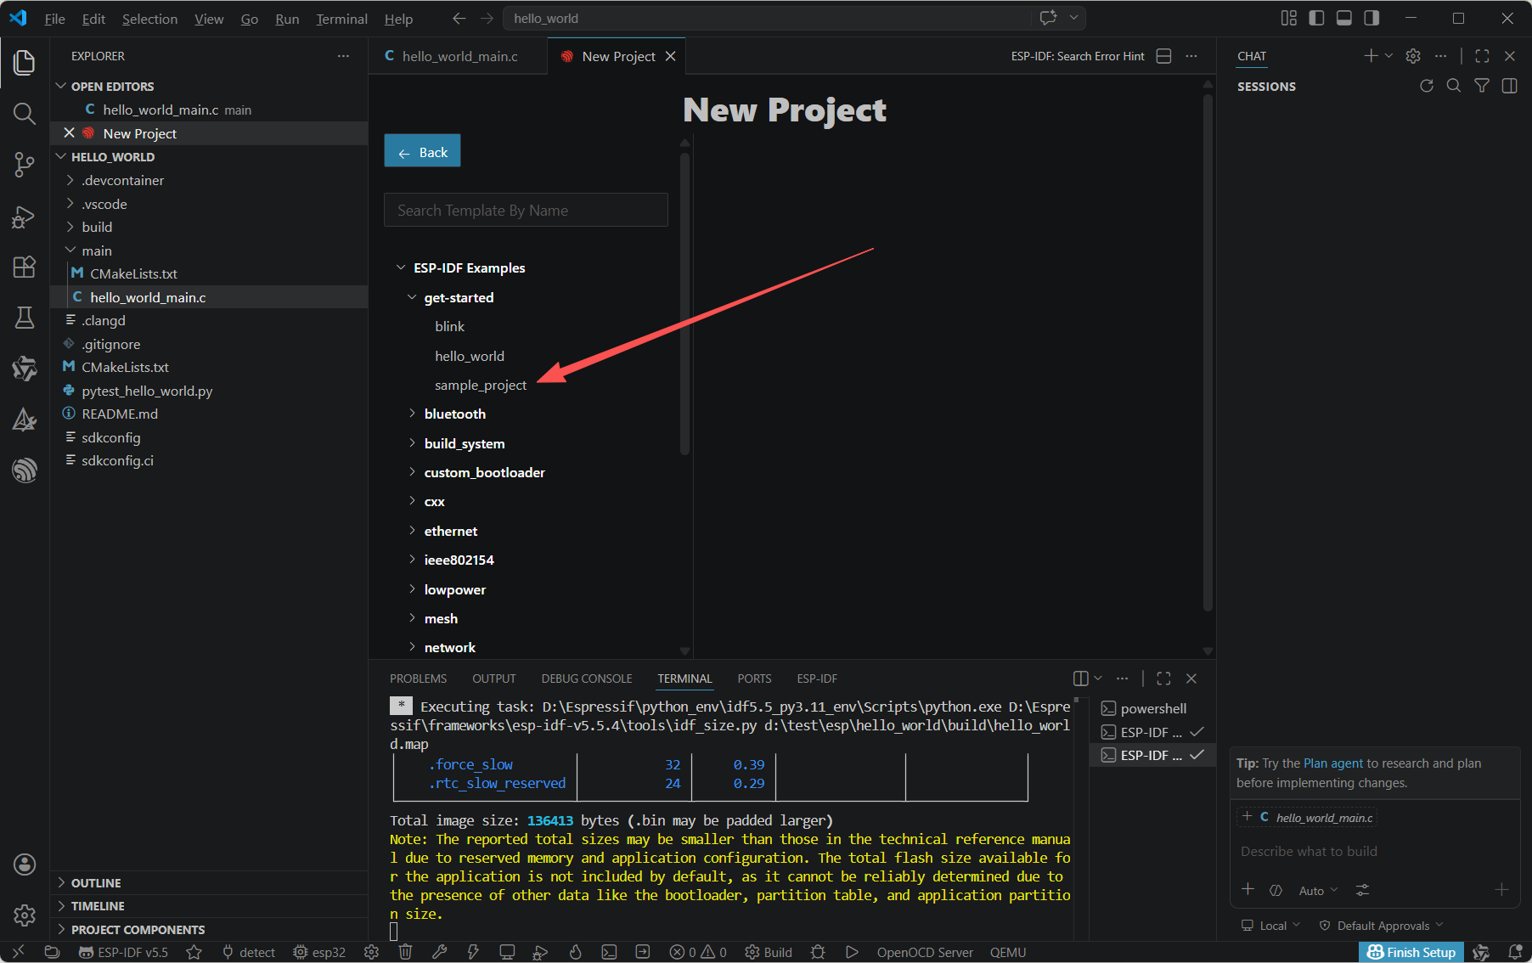Change target device esp32 in status bar
Viewport: 1532px width, 963px height.
click(319, 952)
